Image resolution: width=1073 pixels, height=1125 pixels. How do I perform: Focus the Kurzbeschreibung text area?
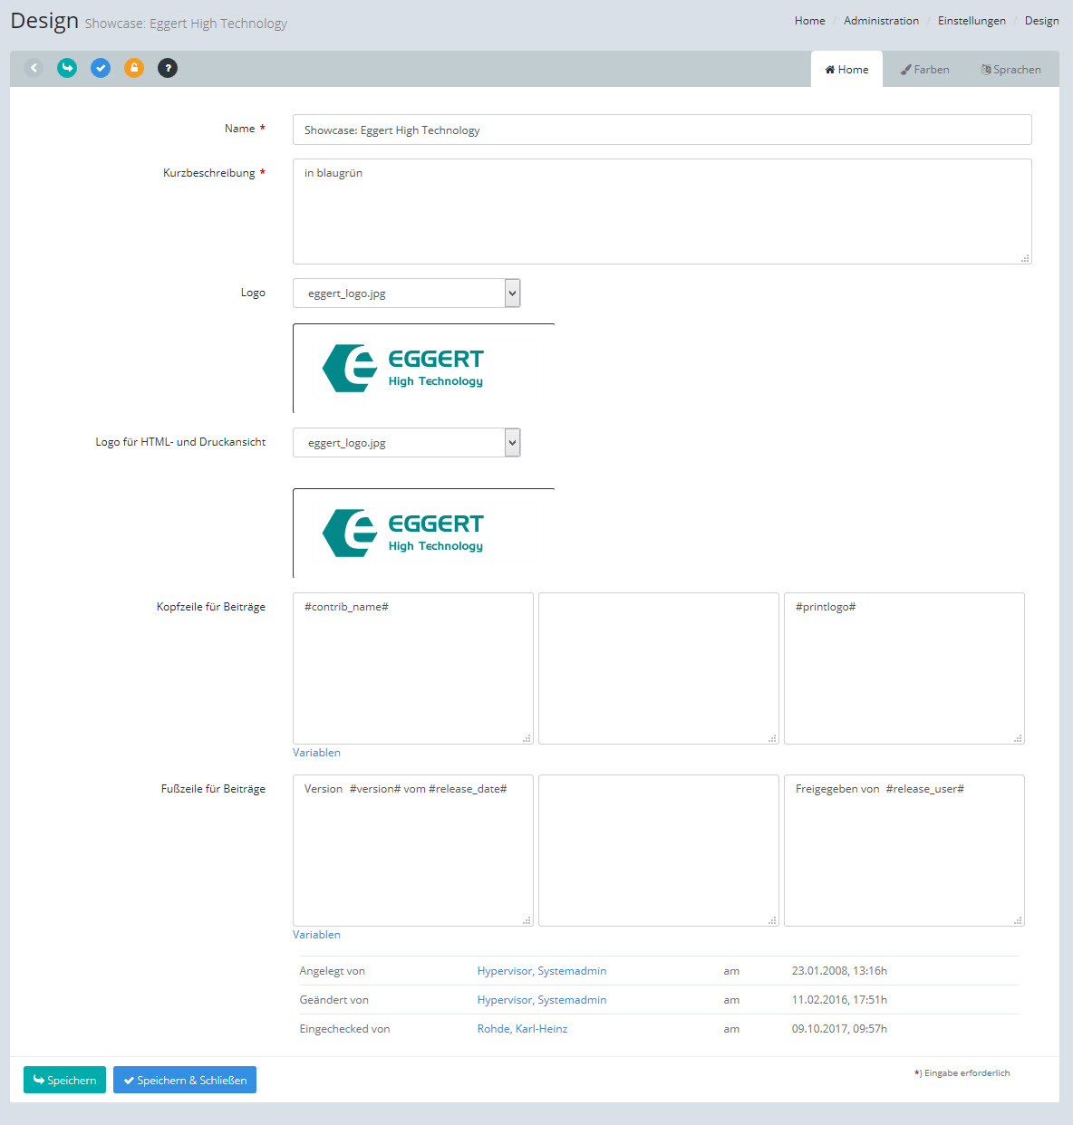[x=662, y=212]
